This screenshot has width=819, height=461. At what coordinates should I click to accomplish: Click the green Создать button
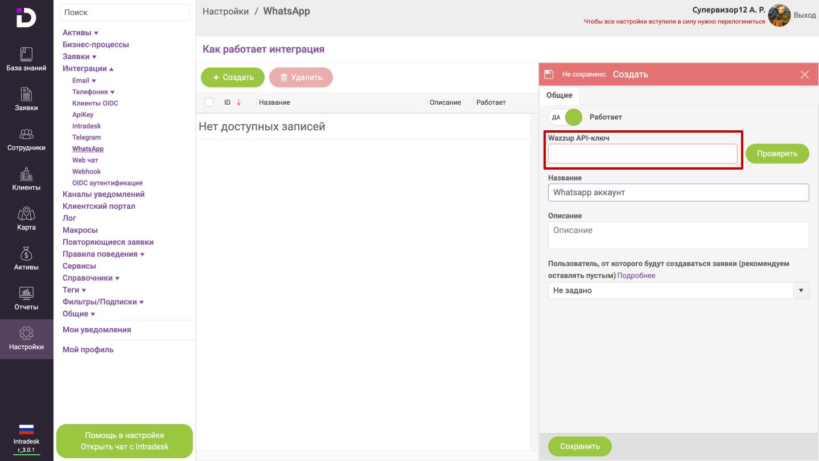coord(233,77)
